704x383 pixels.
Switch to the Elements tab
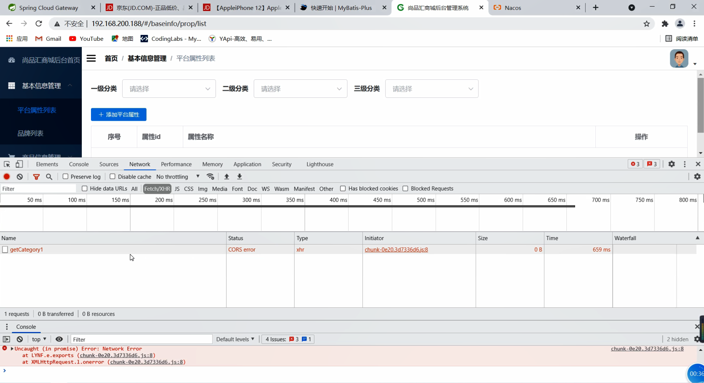coord(47,164)
